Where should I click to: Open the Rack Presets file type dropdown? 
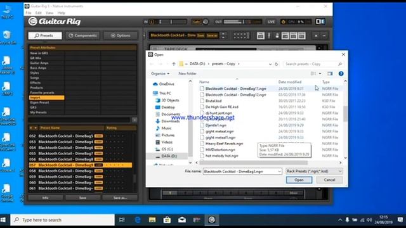point(314,171)
